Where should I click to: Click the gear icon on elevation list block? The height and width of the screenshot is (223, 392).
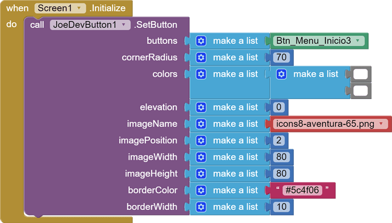point(201,108)
